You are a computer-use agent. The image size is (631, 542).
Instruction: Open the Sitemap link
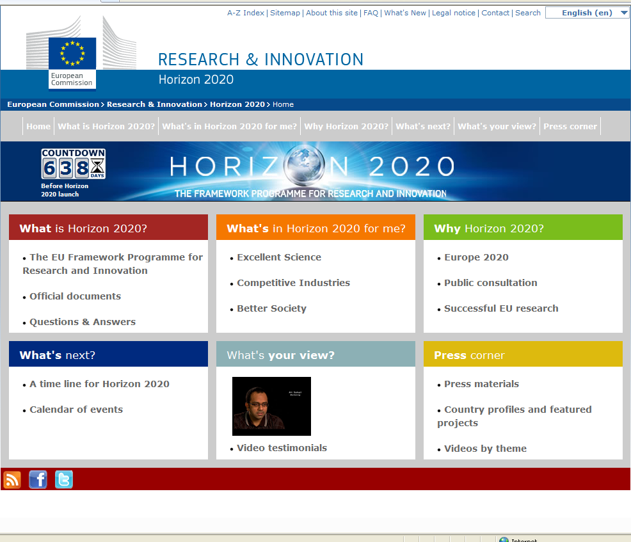pos(285,13)
